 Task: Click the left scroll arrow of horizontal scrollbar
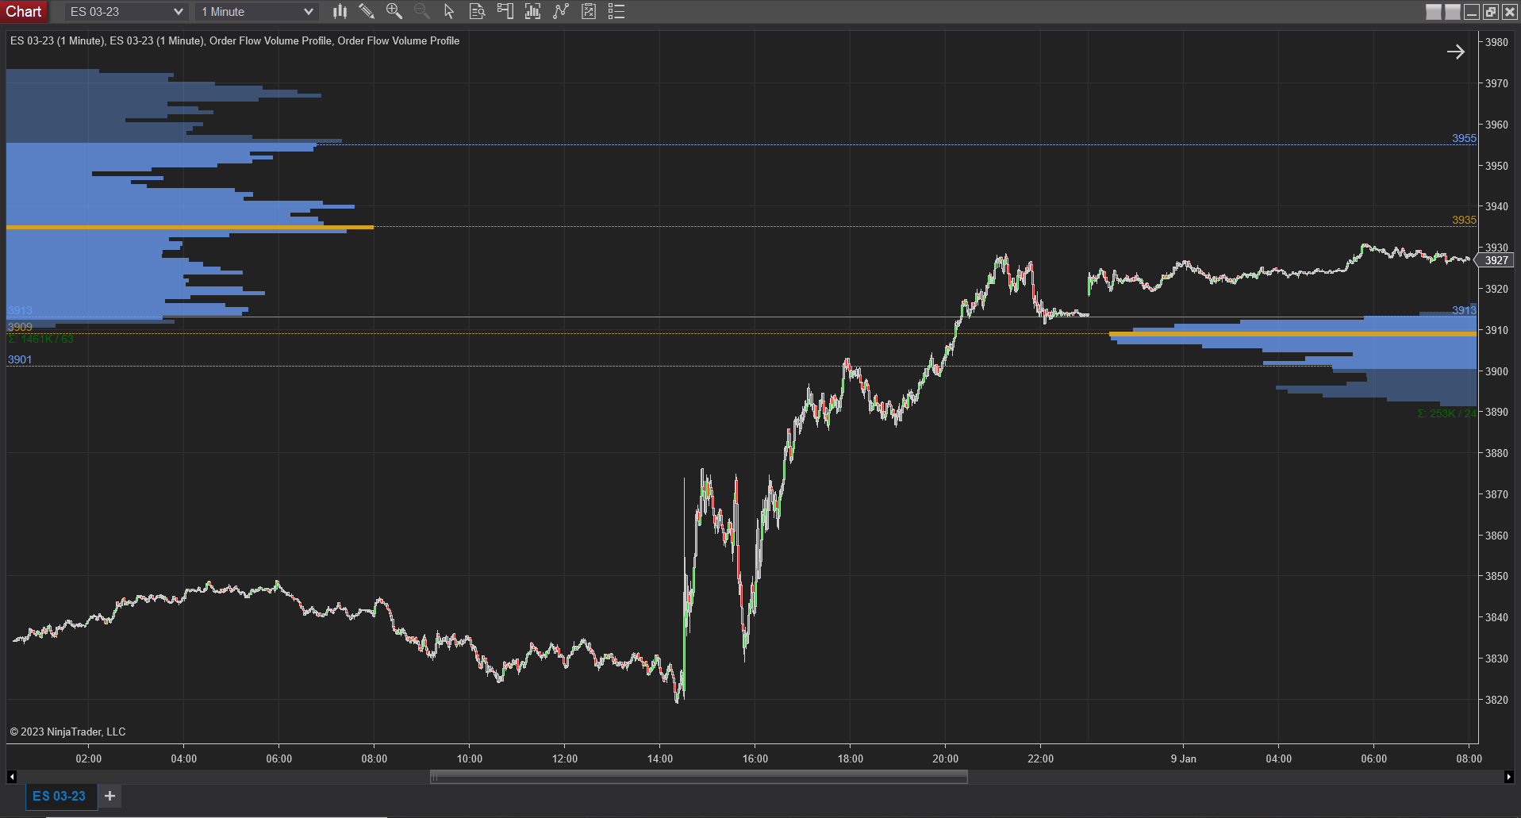(x=11, y=777)
